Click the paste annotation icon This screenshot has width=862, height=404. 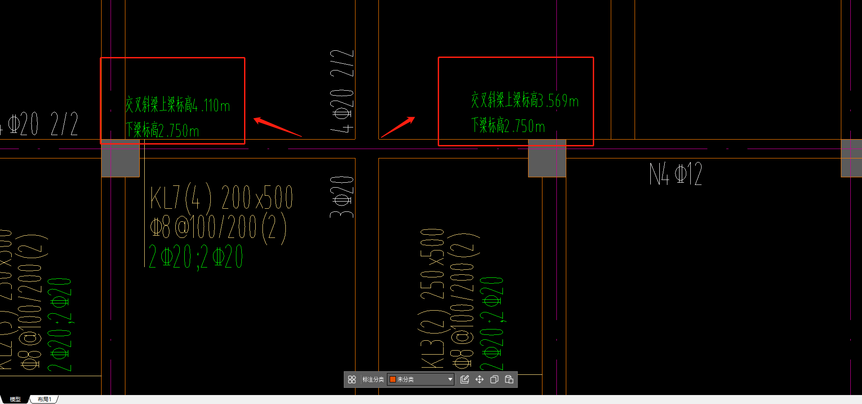click(509, 379)
